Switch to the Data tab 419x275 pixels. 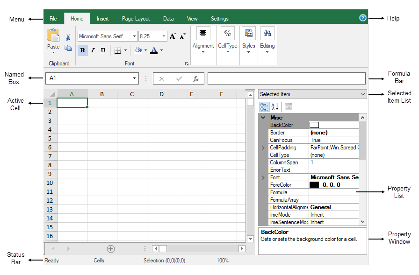(168, 19)
